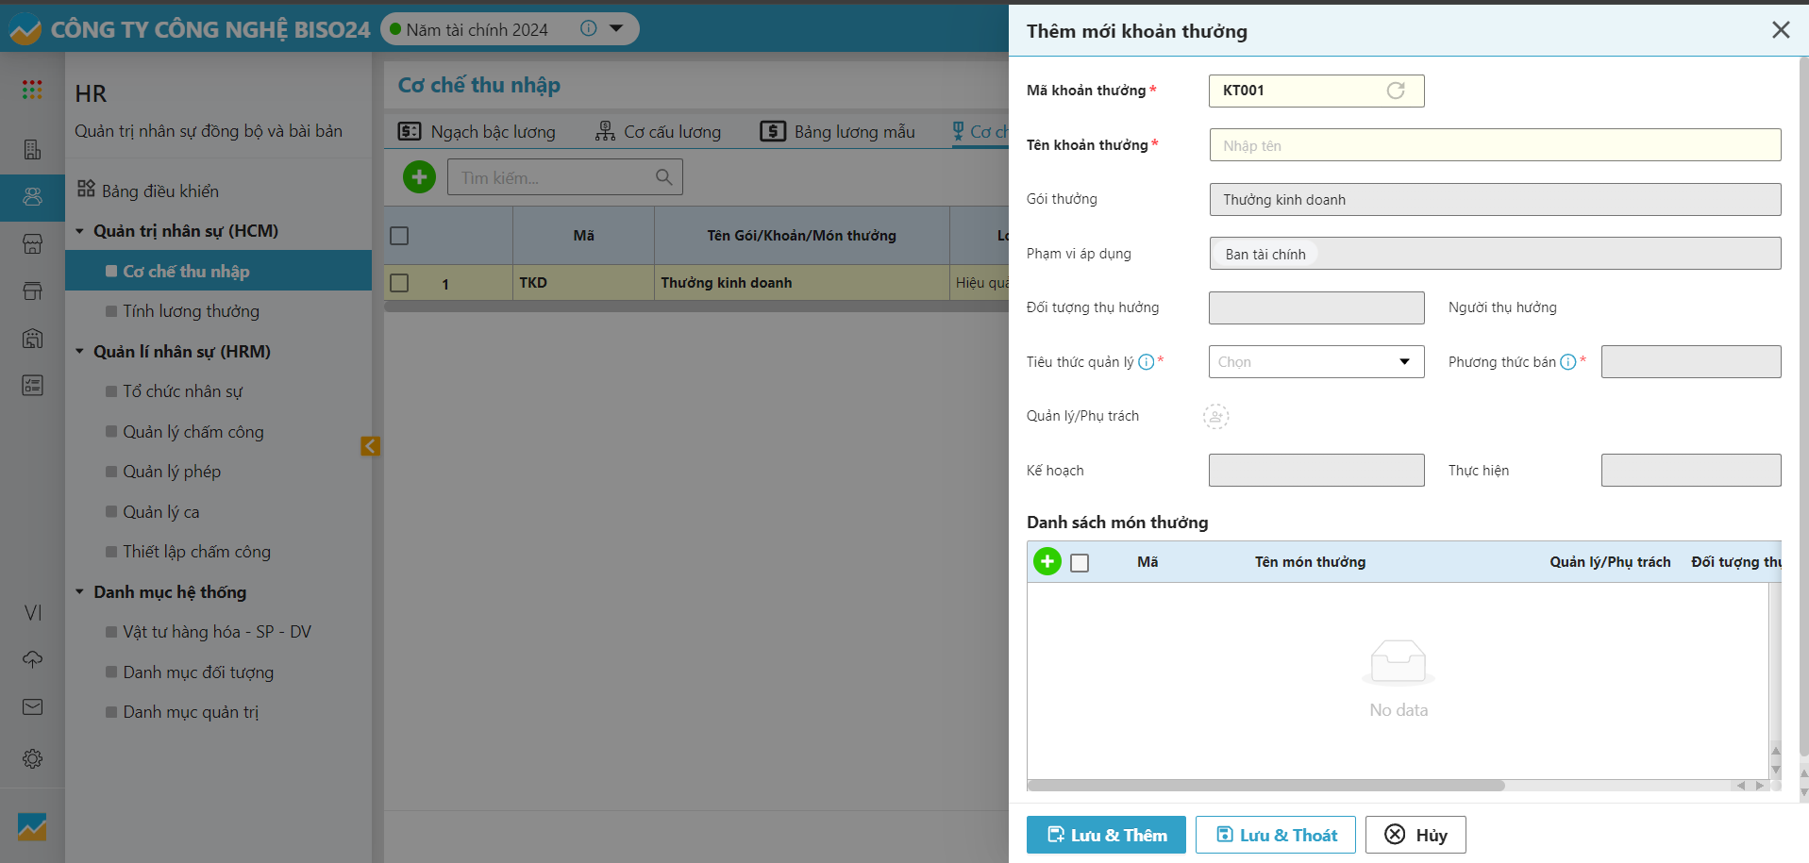Tick the checkbox for row TKD
1809x863 pixels.
[399, 283]
